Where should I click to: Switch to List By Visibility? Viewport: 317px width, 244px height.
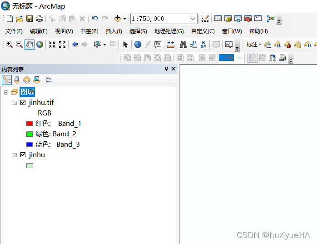(27, 80)
